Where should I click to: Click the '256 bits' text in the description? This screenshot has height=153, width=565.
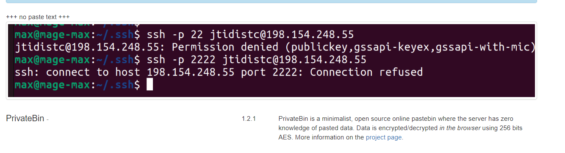[x=512, y=128]
